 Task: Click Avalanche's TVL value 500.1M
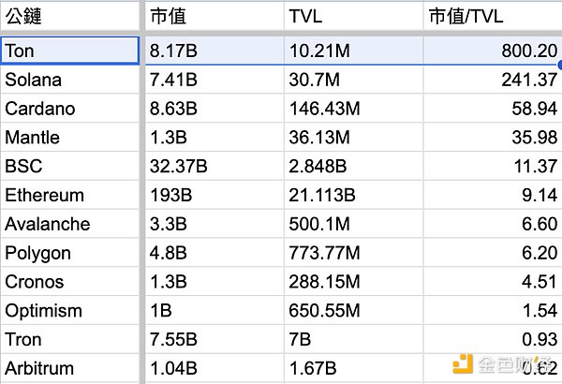(352, 225)
